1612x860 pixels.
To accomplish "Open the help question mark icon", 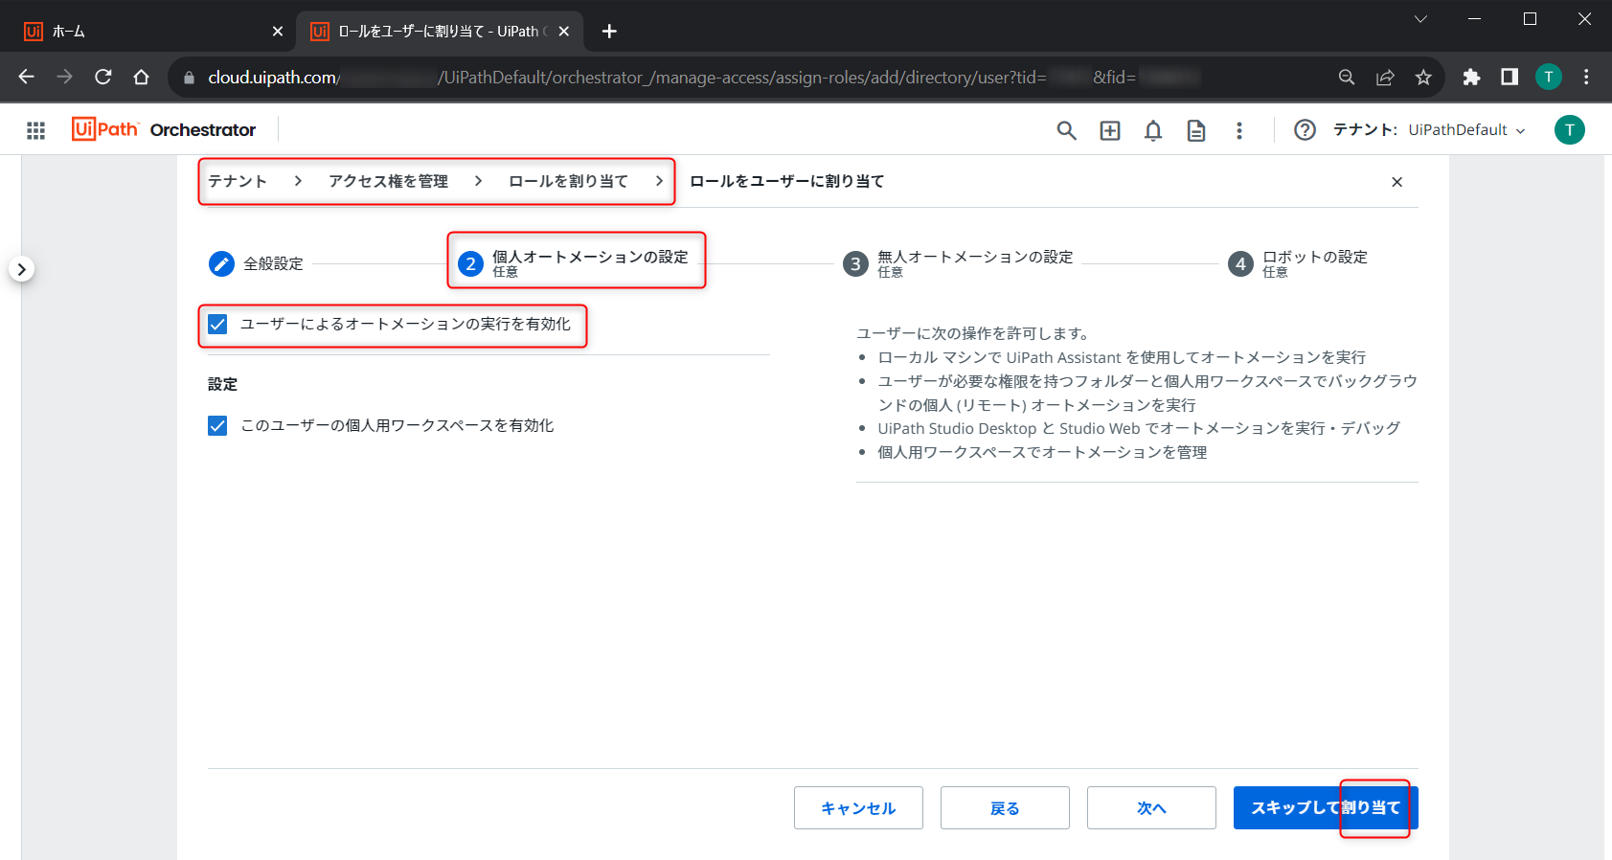I will [x=1305, y=130].
